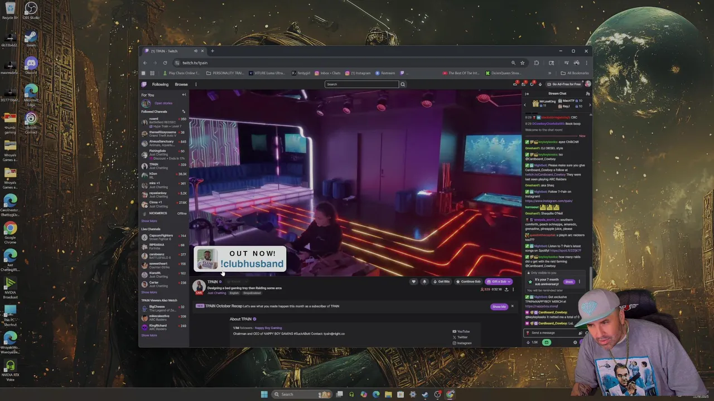Screen dimensions: 714x401
Task: Open the user avatar menu in Twitch
Action: tap(587, 84)
